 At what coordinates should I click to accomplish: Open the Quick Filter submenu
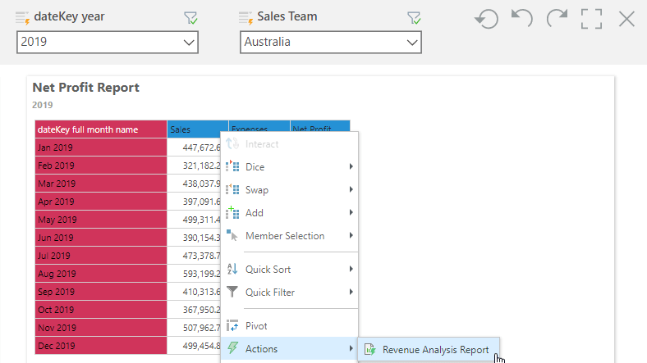pos(289,293)
